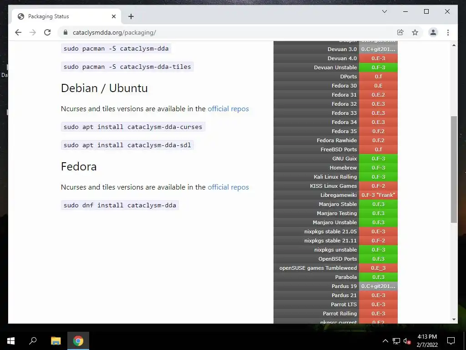
Task: Click the Fedora 31 version badge 0.E.2
Action: pyautogui.click(x=378, y=95)
